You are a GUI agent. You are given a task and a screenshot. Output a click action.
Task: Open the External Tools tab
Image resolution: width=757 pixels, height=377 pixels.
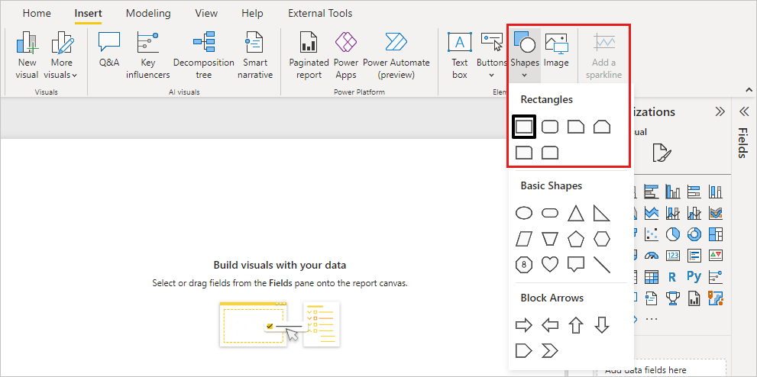[x=320, y=14]
